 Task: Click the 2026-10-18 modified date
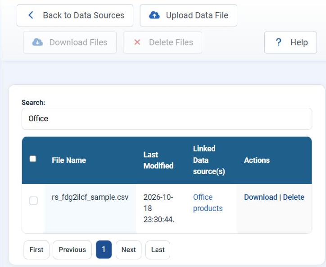click(159, 208)
